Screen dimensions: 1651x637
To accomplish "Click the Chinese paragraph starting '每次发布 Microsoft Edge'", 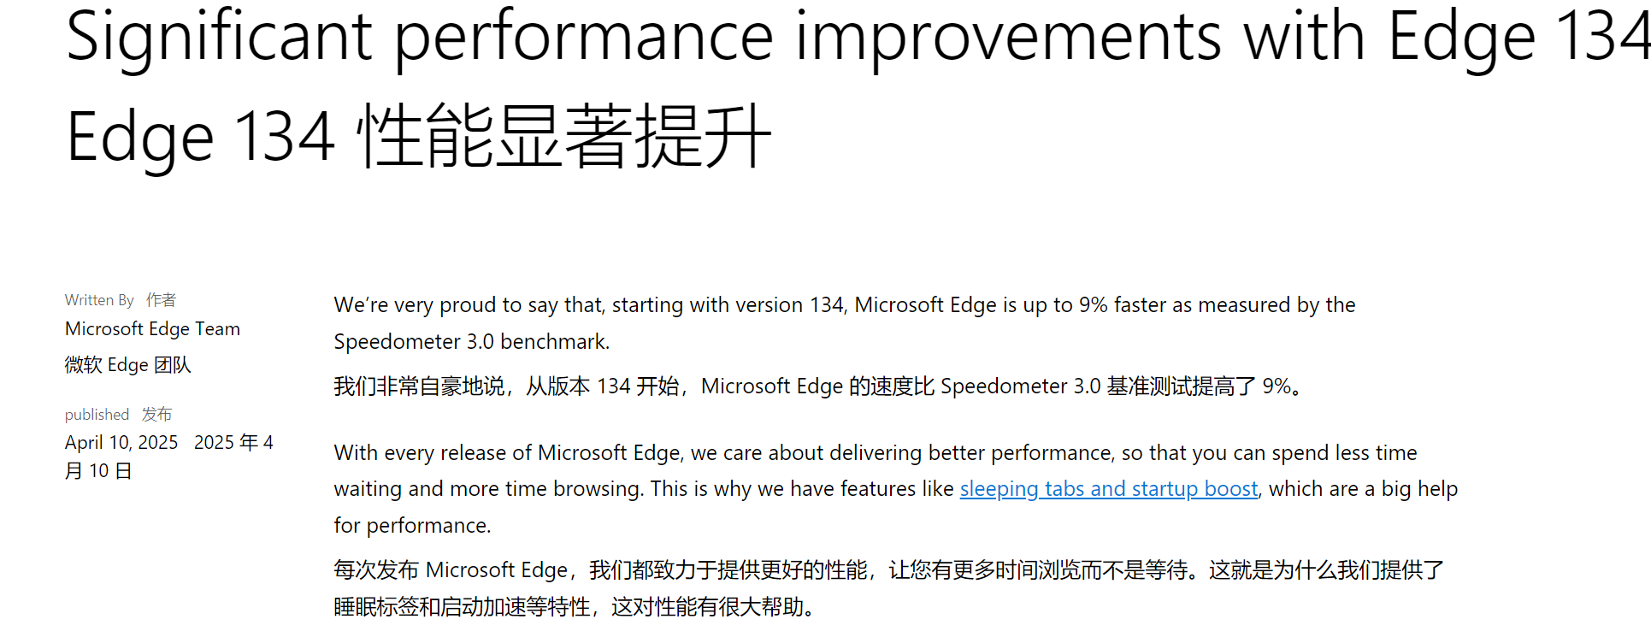I will (x=888, y=570).
